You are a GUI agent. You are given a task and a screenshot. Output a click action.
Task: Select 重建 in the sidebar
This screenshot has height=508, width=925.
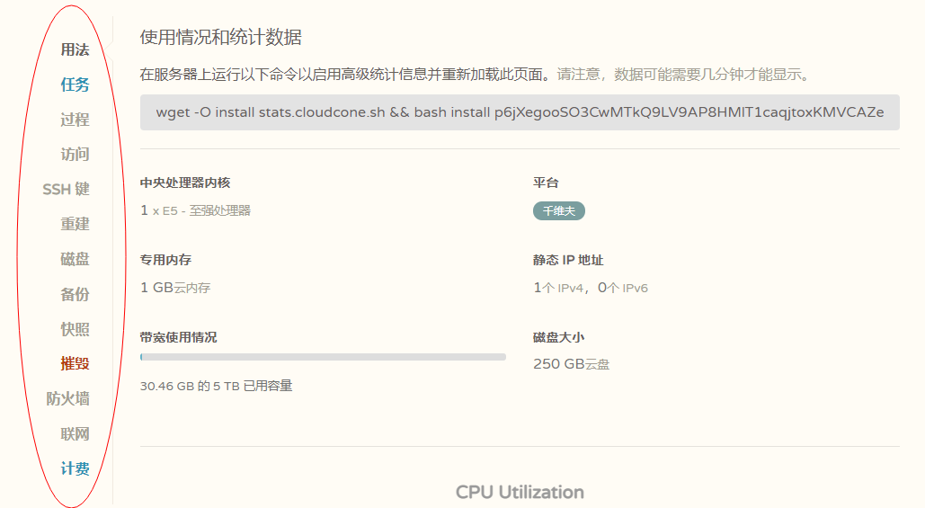pyautogui.click(x=75, y=225)
